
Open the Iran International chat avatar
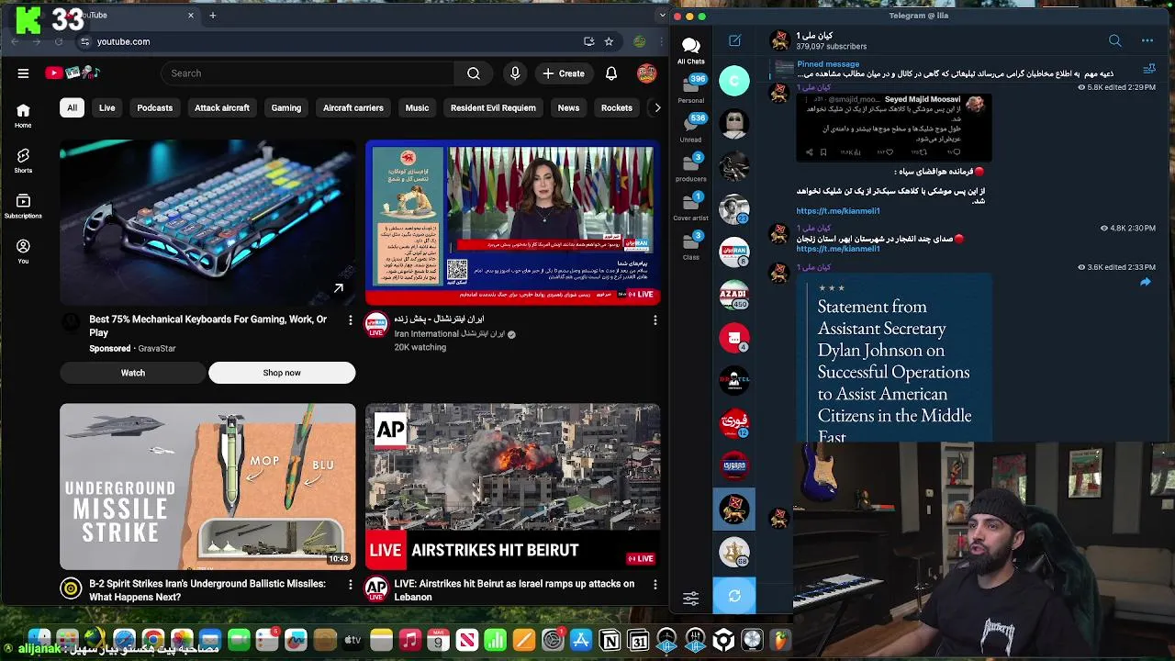coord(733,252)
